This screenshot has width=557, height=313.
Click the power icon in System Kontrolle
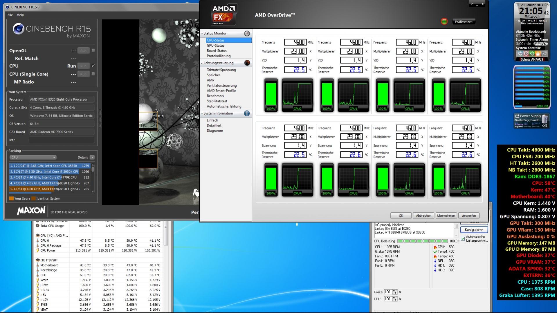click(x=520, y=53)
